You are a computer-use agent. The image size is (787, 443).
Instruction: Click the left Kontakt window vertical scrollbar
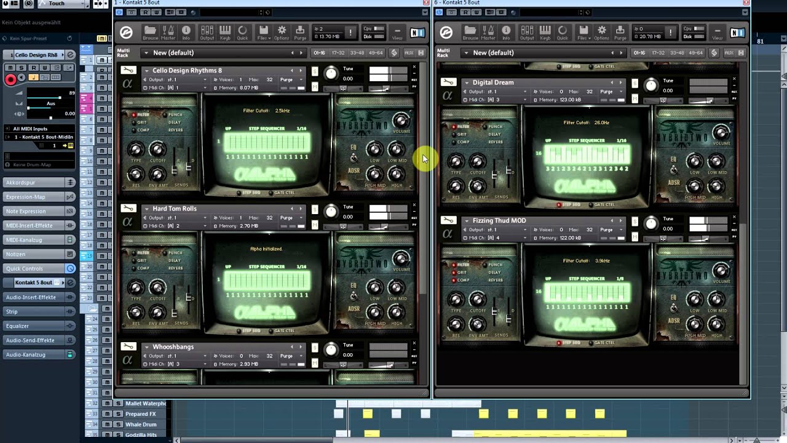point(422,178)
